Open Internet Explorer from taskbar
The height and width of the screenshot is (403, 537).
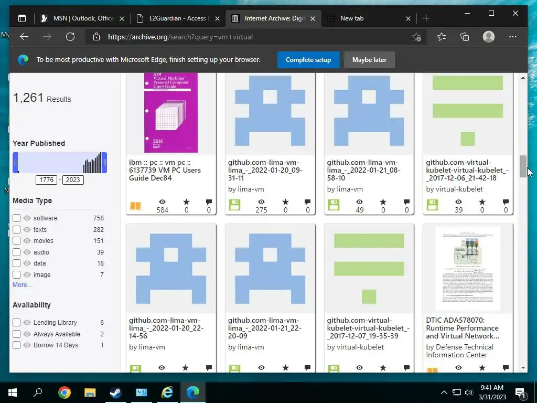167,393
